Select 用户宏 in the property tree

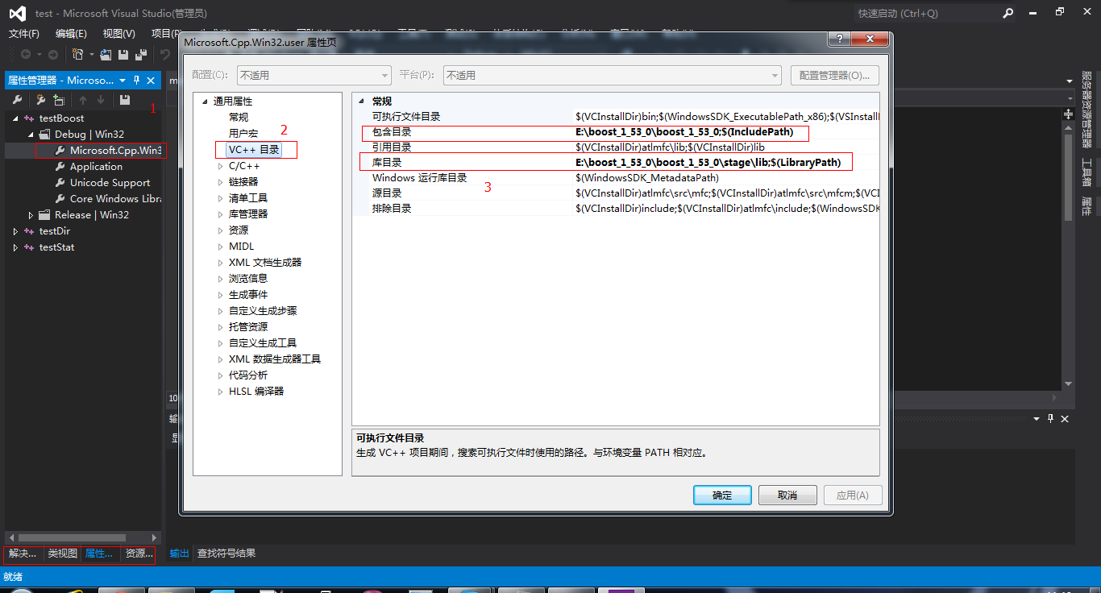[243, 134]
